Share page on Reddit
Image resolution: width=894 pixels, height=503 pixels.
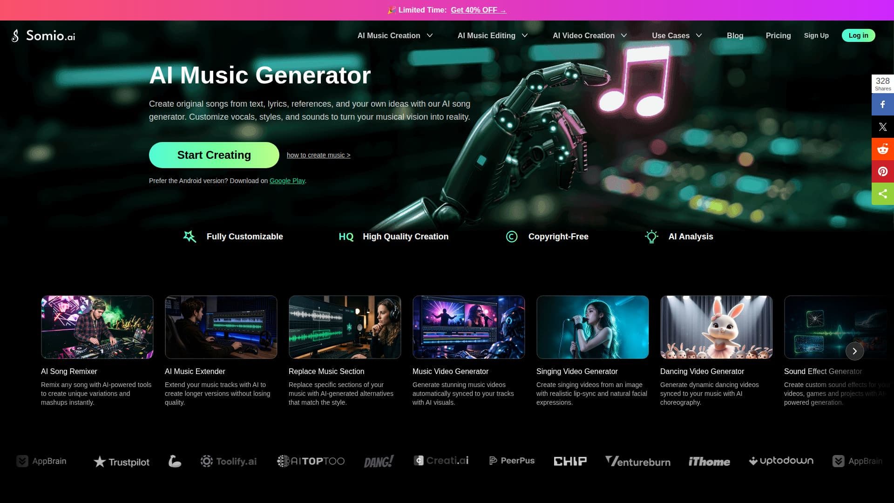click(883, 149)
